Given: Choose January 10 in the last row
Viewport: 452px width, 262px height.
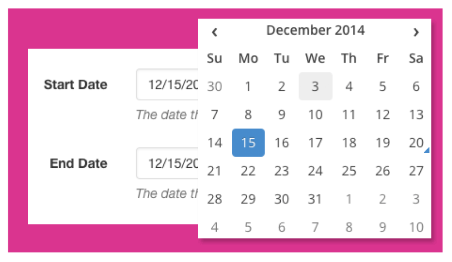Looking at the screenshot, I should click(416, 227).
